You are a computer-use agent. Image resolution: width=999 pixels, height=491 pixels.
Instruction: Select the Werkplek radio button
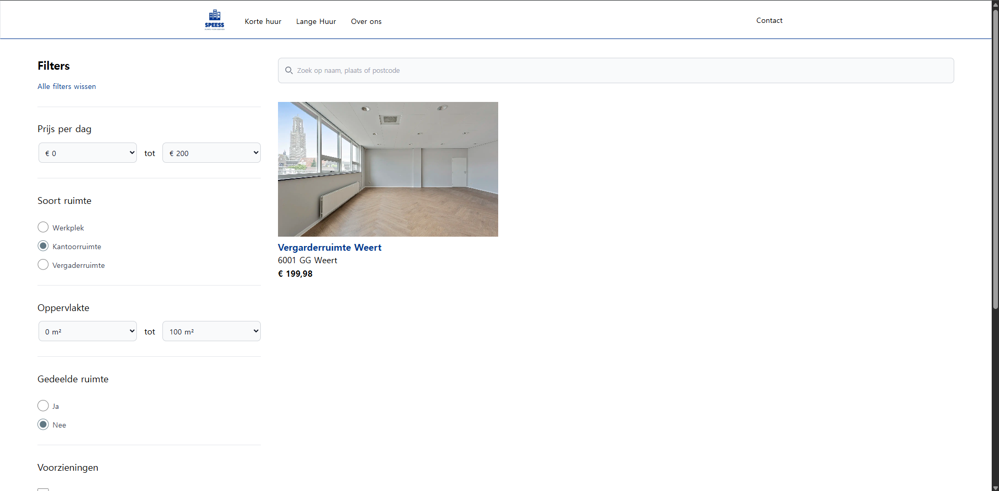click(x=43, y=227)
